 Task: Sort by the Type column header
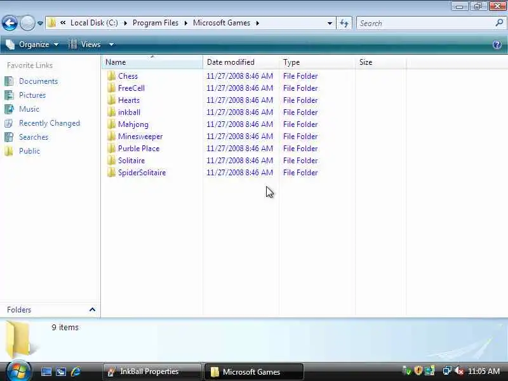(317, 62)
